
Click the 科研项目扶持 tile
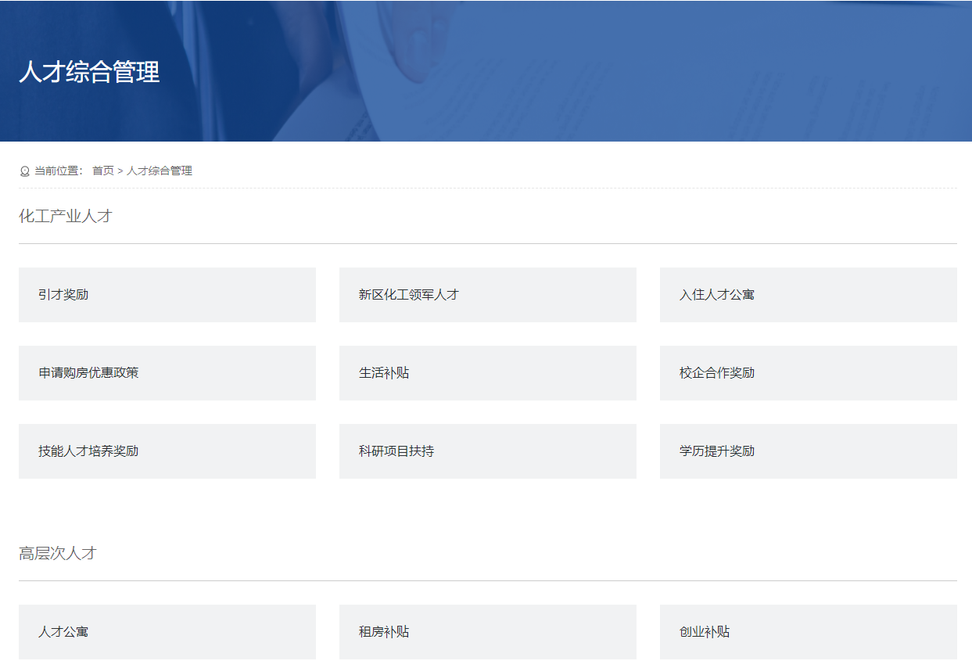[x=487, y=451]
